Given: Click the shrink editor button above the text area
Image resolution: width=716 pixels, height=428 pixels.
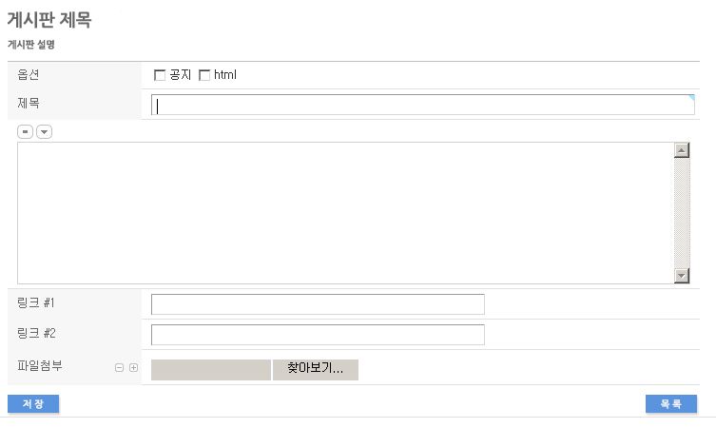Looking at the screenshot, I should pos(25,131).
